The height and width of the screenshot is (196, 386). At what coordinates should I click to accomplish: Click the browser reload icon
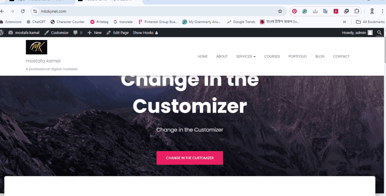pyautogui.click(x=23, y=11)
